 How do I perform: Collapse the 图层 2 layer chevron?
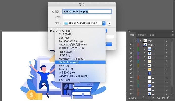tap(141, 45)
